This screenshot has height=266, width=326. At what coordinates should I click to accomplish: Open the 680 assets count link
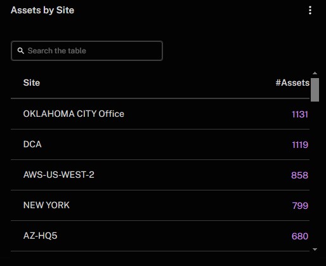click(x=300, y=236)
